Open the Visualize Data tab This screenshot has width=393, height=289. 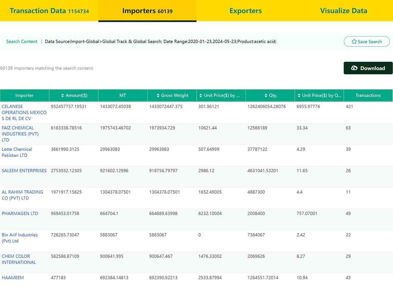344,11
